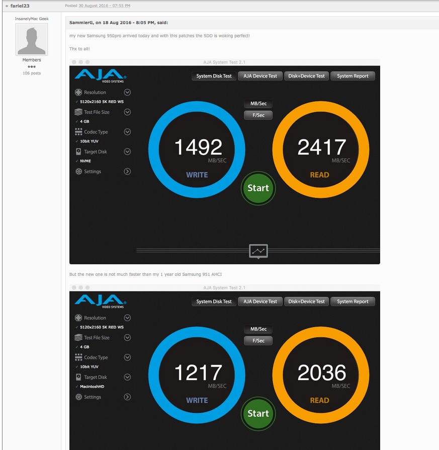Image resolution: width=439 pixels, height=450 pixels.
Task: Click the Settings gear icon in the first AJA window
Action: [x=78, y=171]
